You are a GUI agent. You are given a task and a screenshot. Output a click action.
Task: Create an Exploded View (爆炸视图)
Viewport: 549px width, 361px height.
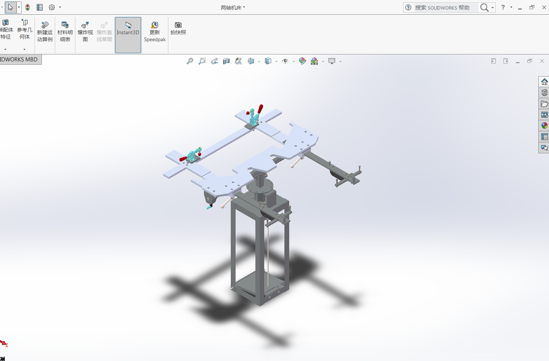click(85, 32)
